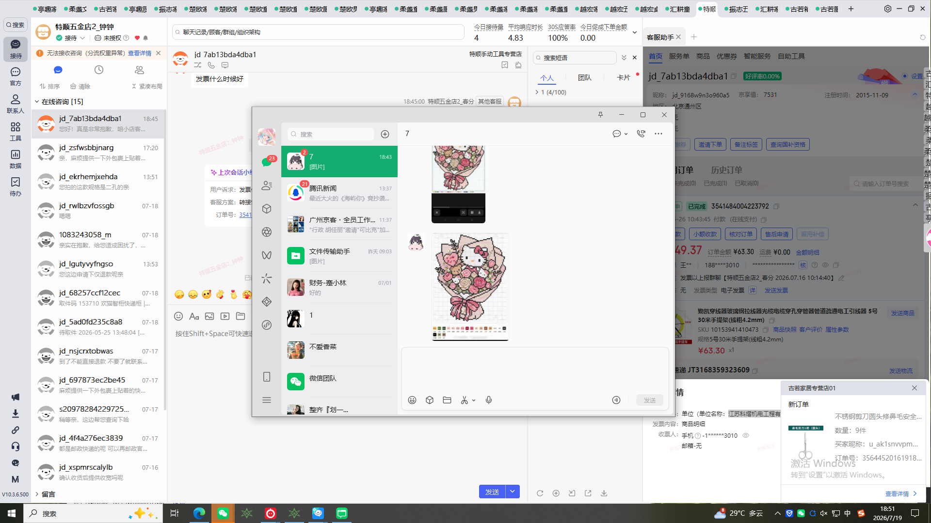Expand 留言 group

point(37,494)
